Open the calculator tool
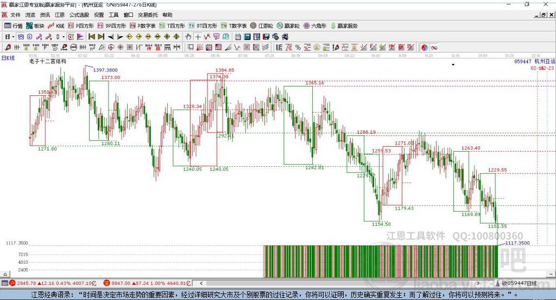Screen dimensions: 556x300 pos(248,37)
